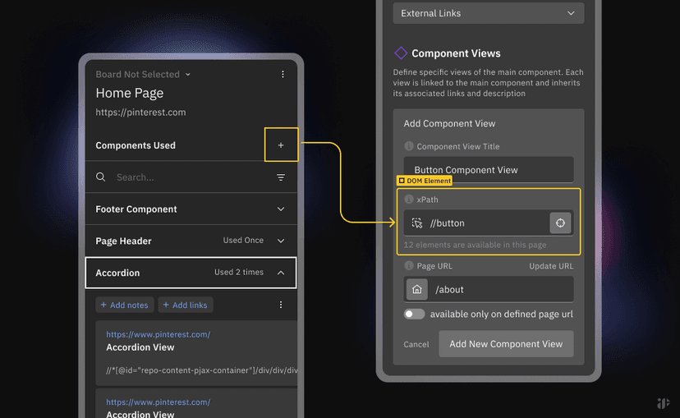Click the home icon in Page URL
Screen dimensions: 680x418
(x=416, y=289)
